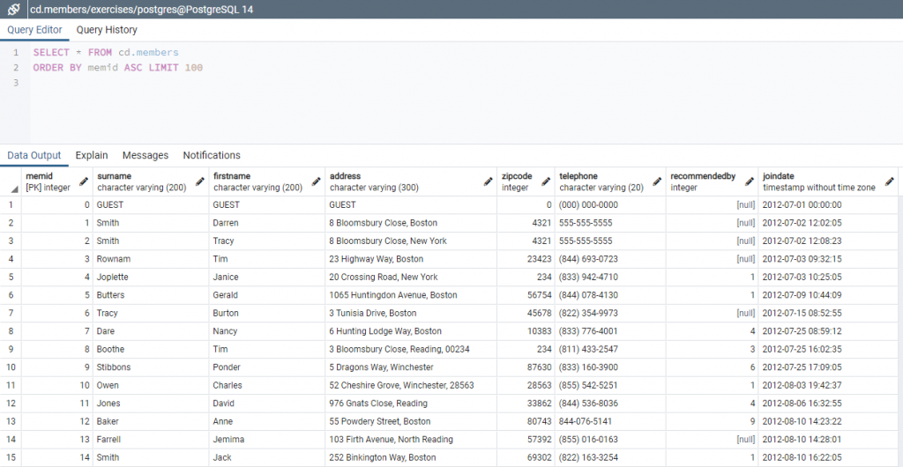
Task: Click the surname cell 'Boothe'
Action: click(151, 349)
